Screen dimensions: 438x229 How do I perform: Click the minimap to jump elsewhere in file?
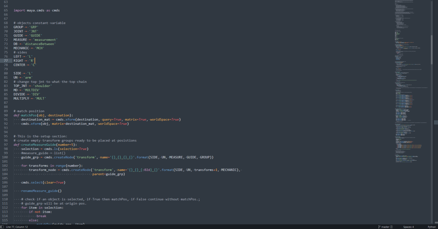click(x=409, y=110)
